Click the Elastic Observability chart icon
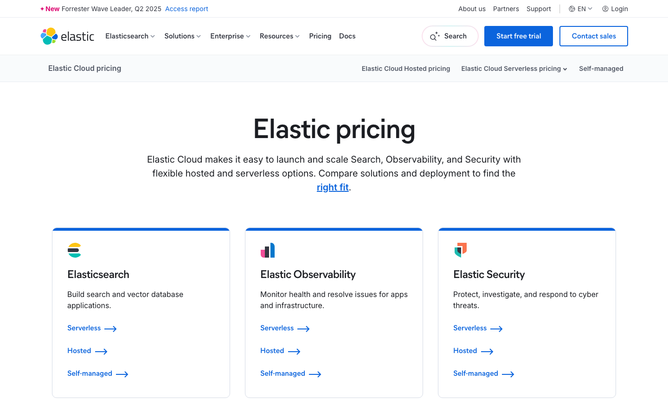Screen dimensions: 668x417 pos(268,250)
